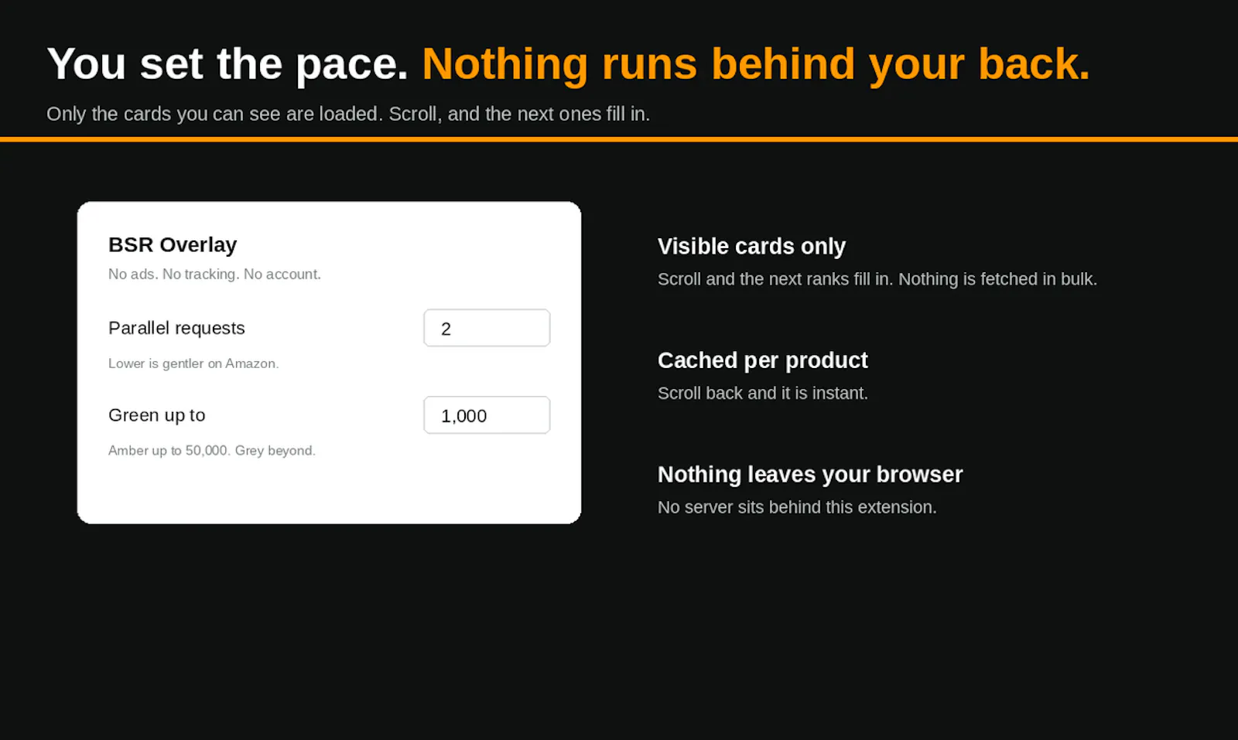Click orange 'Nothing runs behind your back.' headline
This screenshot has height=740, width=1238.
756,63
